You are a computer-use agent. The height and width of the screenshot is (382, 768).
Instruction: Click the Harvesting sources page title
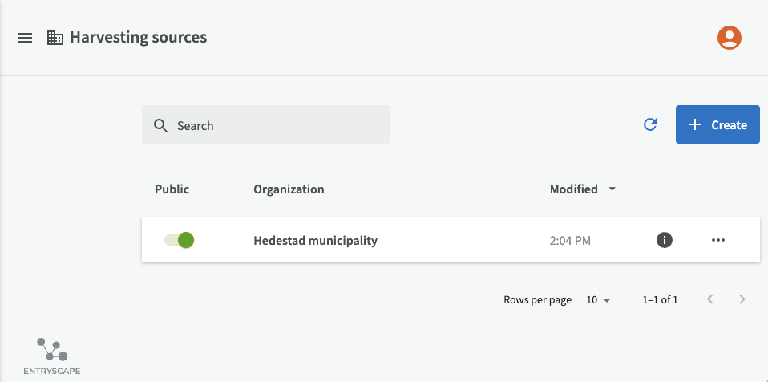tap(138, 37)
